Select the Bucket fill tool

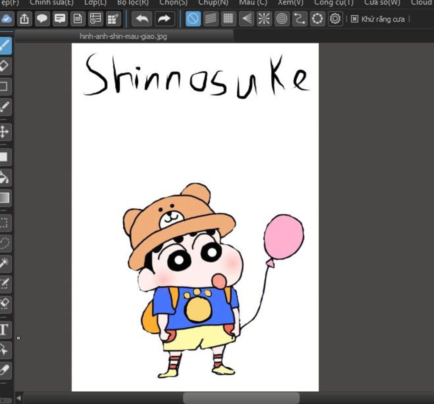5,178
